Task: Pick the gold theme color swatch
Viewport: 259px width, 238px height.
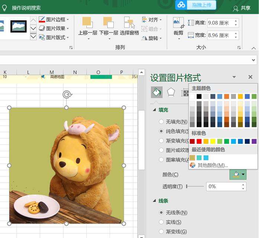Action: (x=240, y=97)
